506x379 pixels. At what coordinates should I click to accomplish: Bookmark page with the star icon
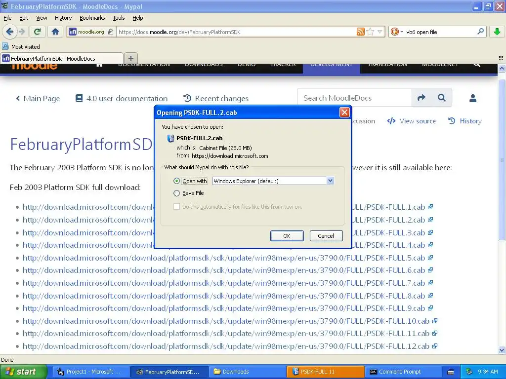point(371,32)
